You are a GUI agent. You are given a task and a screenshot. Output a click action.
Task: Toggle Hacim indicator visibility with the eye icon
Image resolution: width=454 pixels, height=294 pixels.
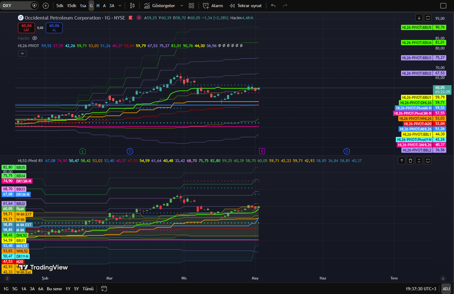pos(35,38)
